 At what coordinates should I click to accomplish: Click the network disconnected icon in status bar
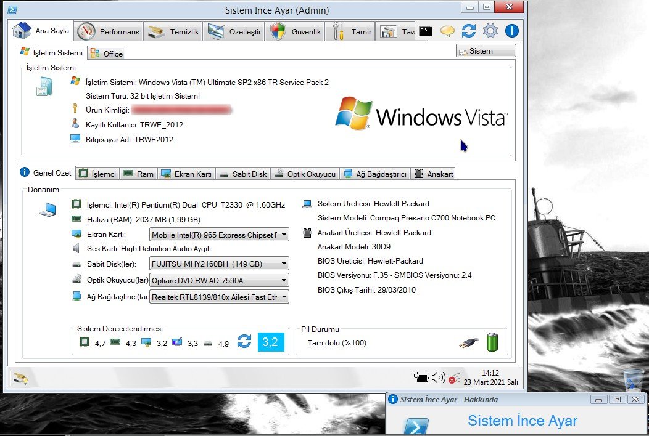coord(454,377)
